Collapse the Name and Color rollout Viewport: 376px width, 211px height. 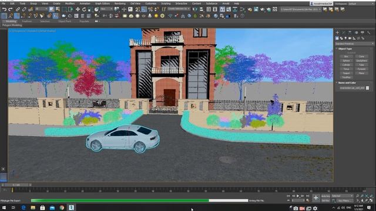(347, 83)
